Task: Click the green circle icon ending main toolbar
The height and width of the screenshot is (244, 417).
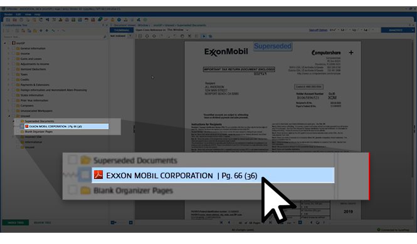Action: pos(145,20)
